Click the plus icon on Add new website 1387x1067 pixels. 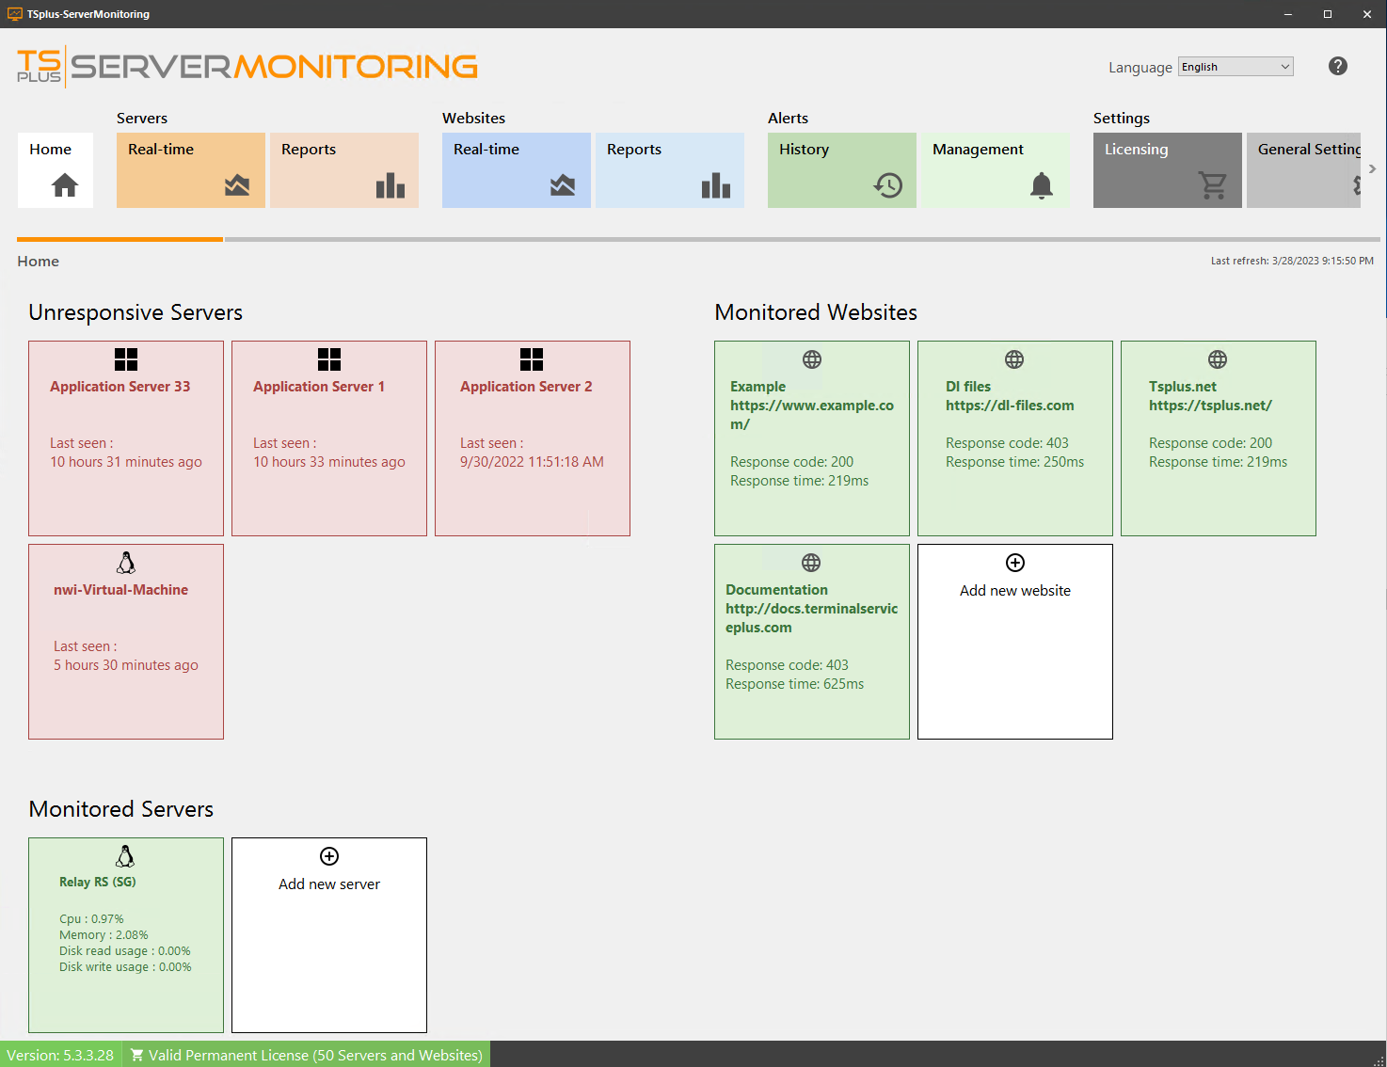point(1014,563)
